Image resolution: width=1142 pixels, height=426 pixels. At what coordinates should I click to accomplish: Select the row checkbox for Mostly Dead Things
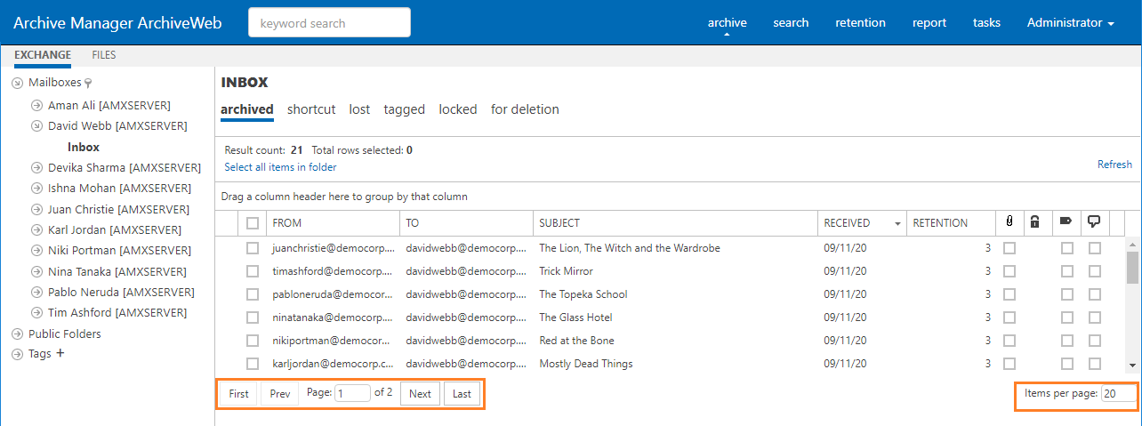(253, 364)
